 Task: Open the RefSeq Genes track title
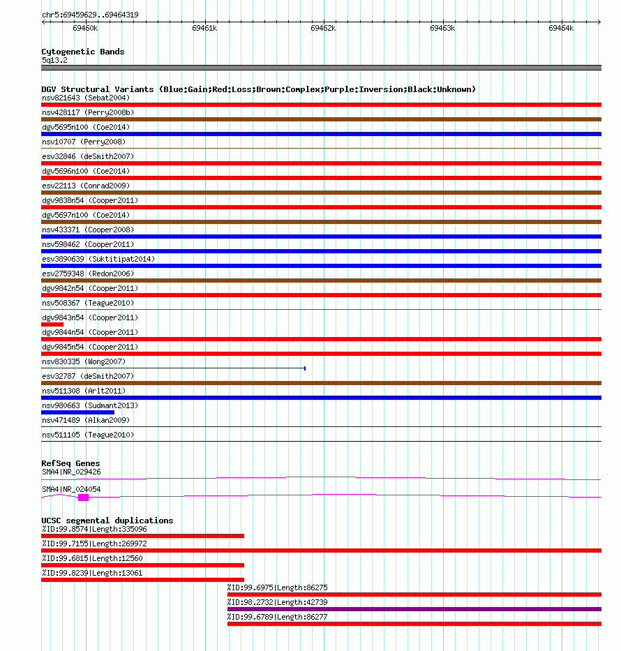(x=70, y=463)
